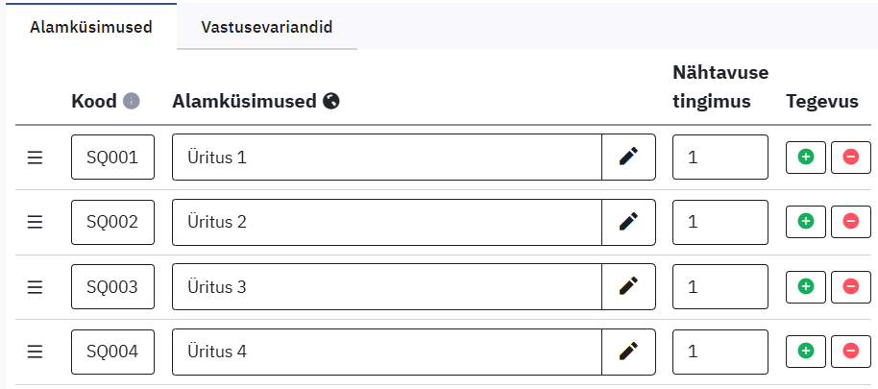Screen dimensions: 878x389
Task: Click the pencil icon for Üritus 4
Action: tap(628, 352)
